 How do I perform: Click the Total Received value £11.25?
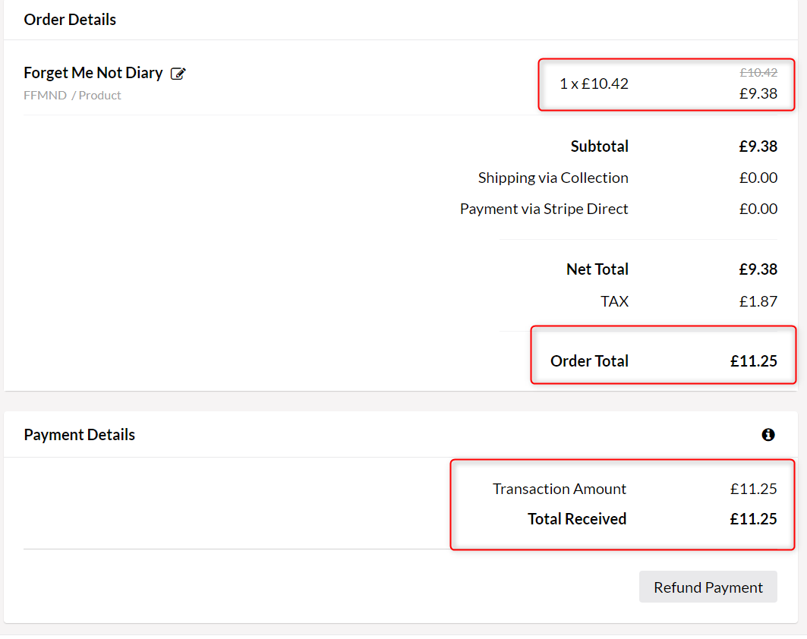[753, 519]
